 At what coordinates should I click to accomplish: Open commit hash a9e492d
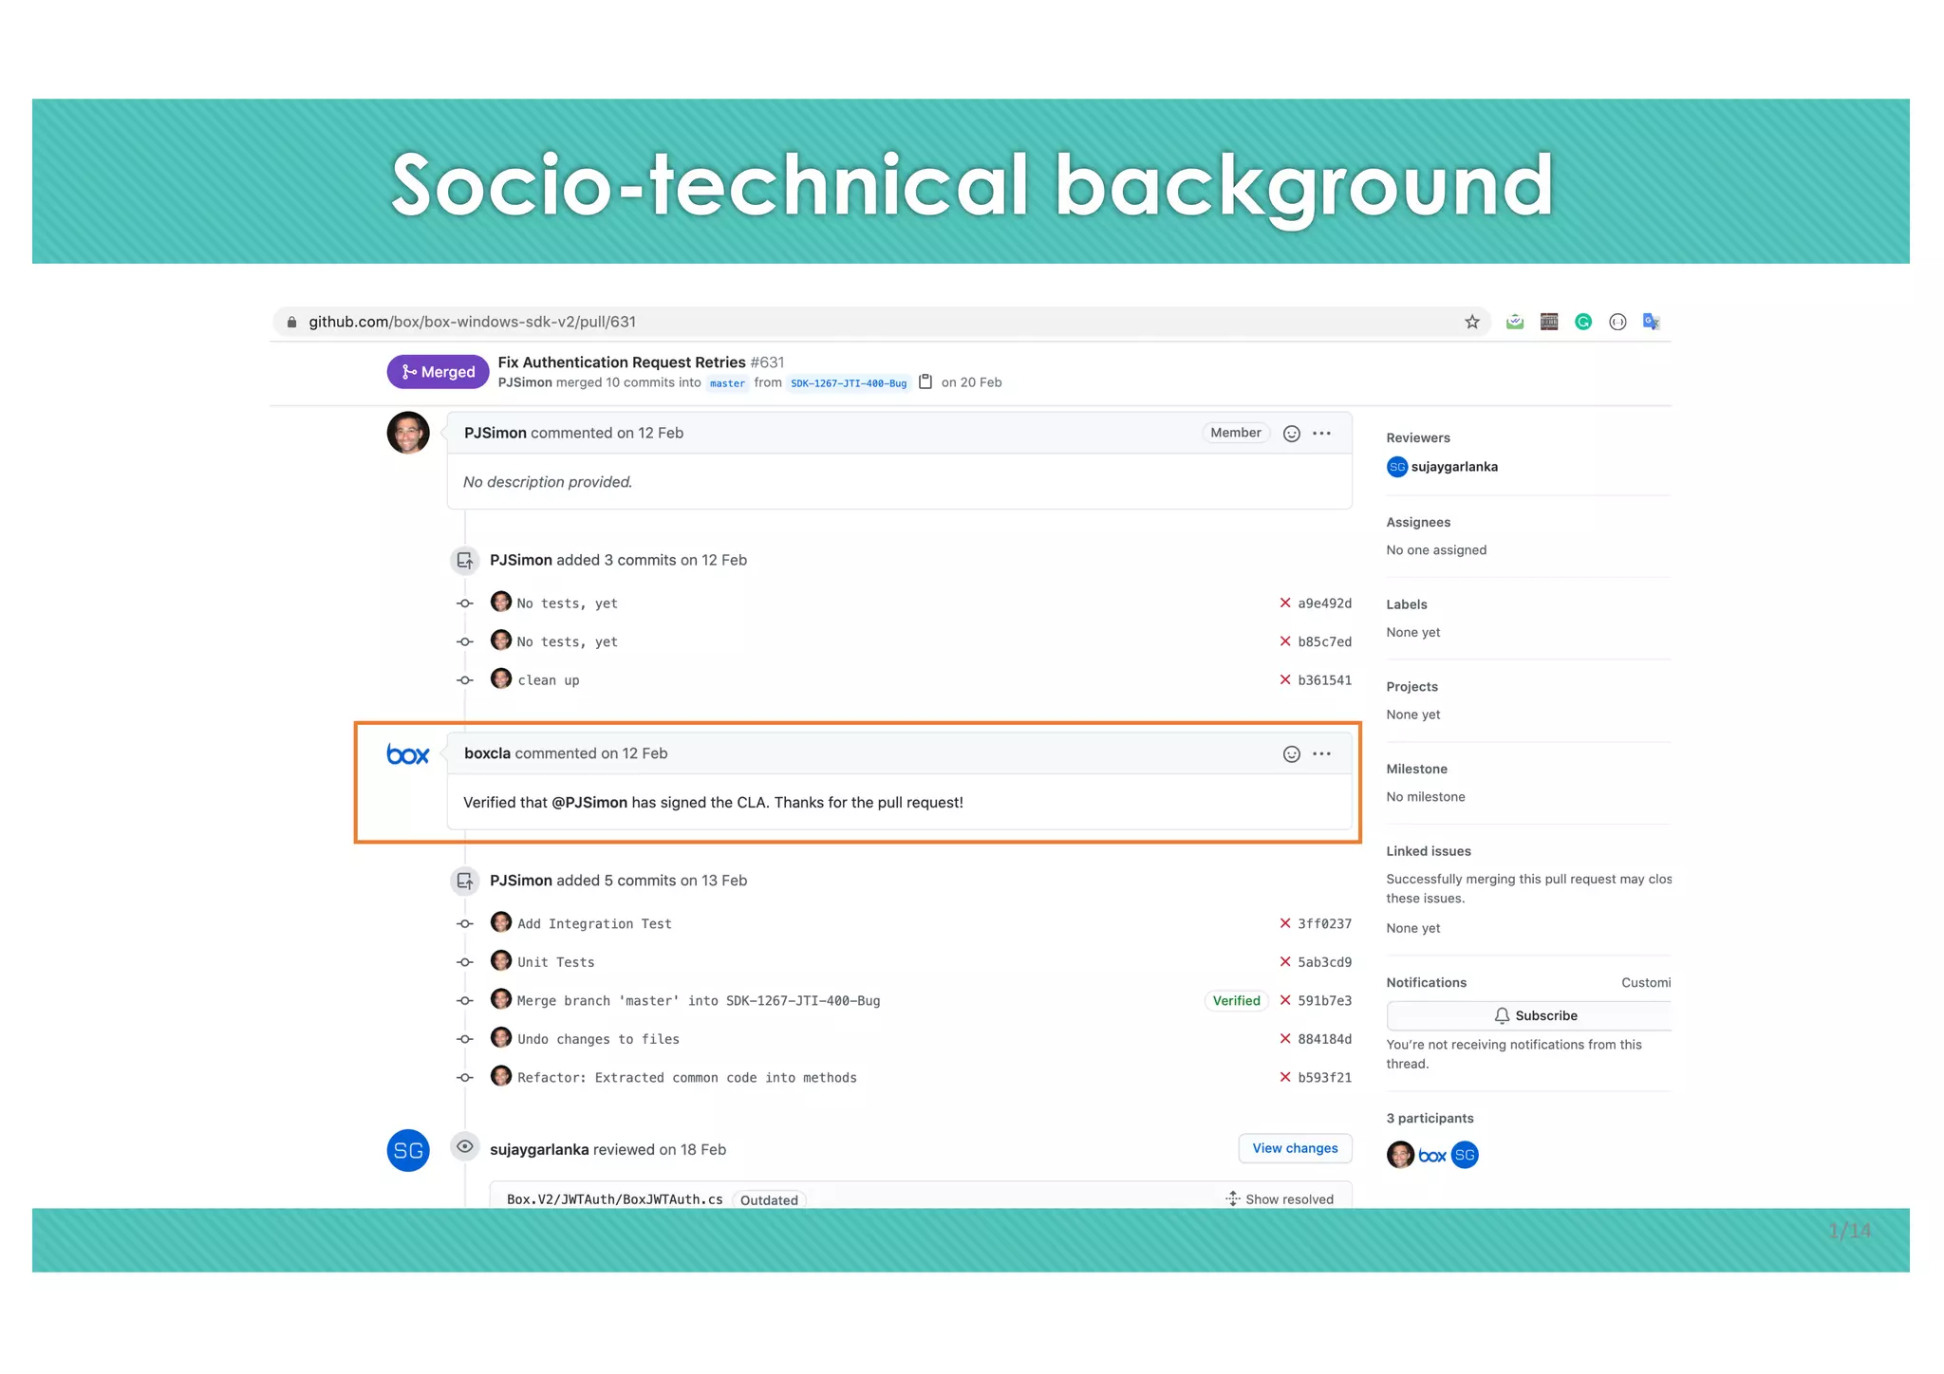click(1324, 603)
